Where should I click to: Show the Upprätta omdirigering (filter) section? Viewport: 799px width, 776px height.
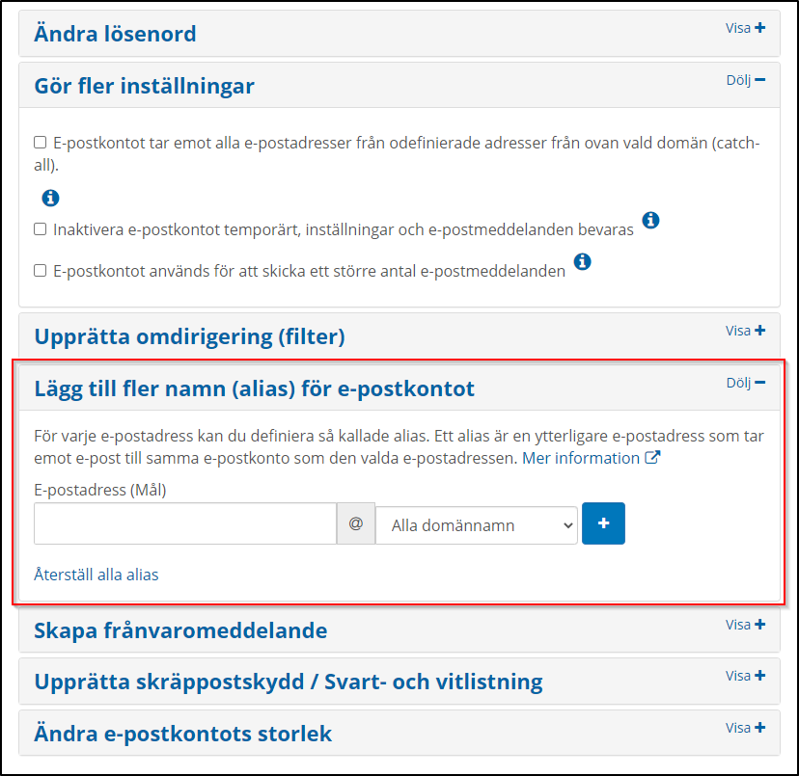point(745,331)
